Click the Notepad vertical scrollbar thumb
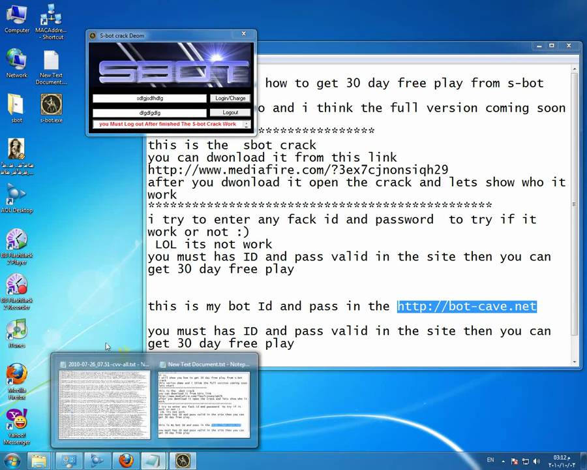Image resolution: width=587 pixels, height=470 pixels. coord(575,204)
